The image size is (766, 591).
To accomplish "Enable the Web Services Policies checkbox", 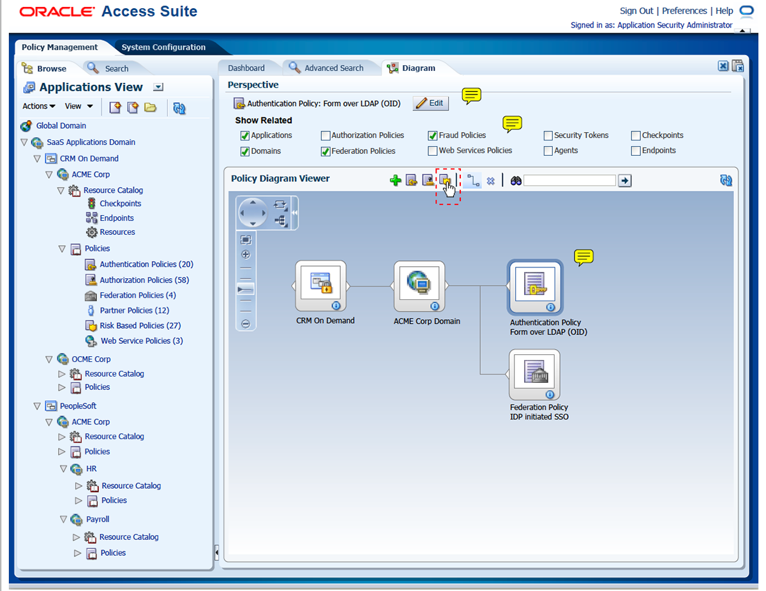I will pyautogui.click(x=433, y=151).
